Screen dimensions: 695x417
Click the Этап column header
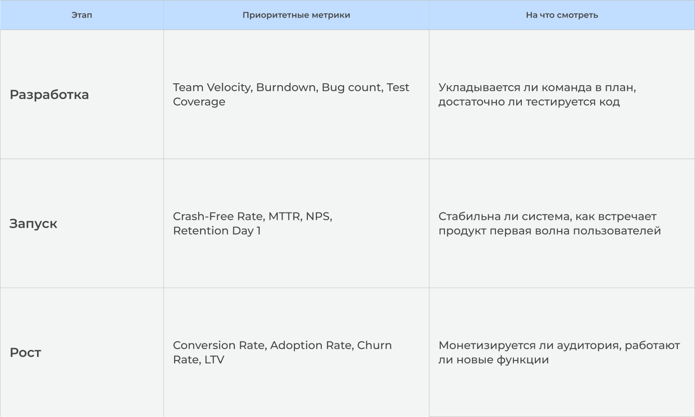coord(82,15)
